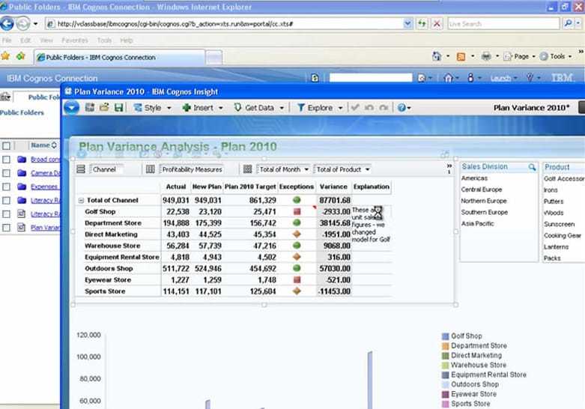Screen dimensions: 585x409
Task: Click the green Save disk icon
Action: click(118, 108)
